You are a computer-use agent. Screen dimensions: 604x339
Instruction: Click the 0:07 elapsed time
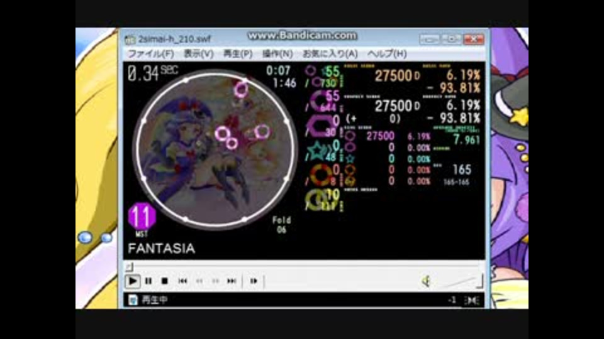point(278,71)
